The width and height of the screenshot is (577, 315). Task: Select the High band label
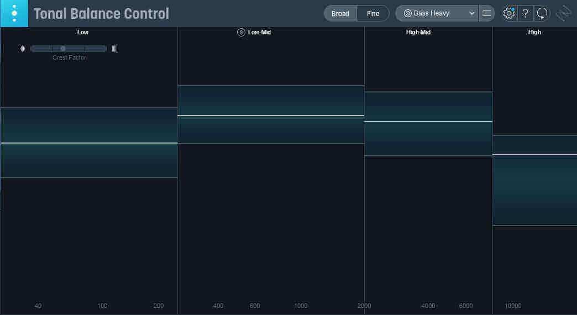(x=534, y=33)
